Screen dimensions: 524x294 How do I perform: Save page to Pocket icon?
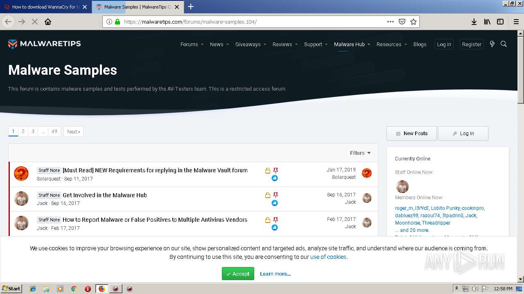(402, 22)
